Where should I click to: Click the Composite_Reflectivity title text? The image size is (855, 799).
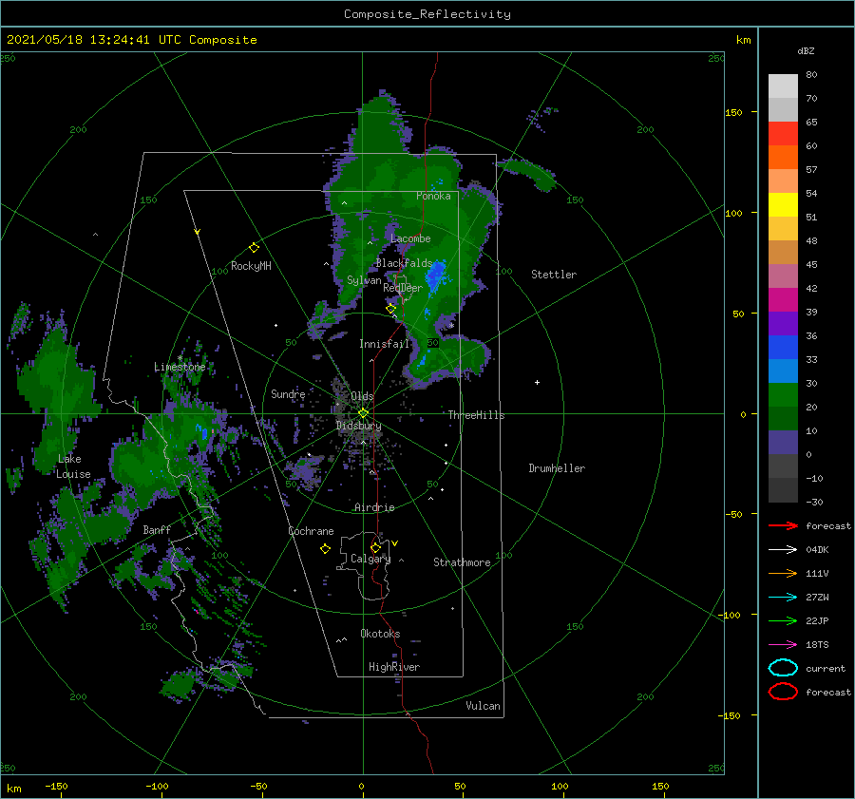tap(427, 14)
